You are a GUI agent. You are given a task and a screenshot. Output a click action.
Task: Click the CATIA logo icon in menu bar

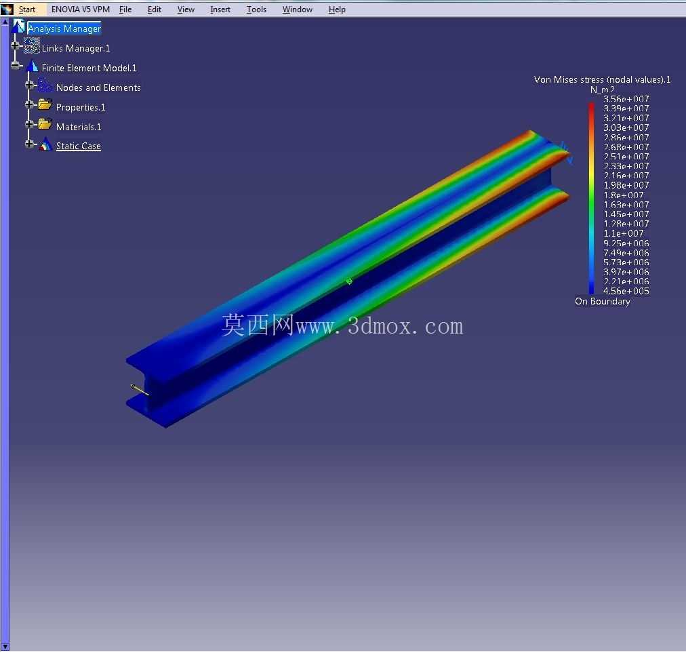tap(7, 9)
